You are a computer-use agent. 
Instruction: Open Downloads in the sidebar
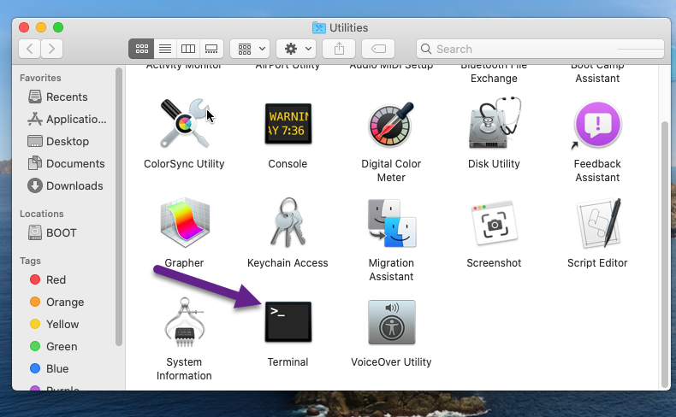(67, 186)
